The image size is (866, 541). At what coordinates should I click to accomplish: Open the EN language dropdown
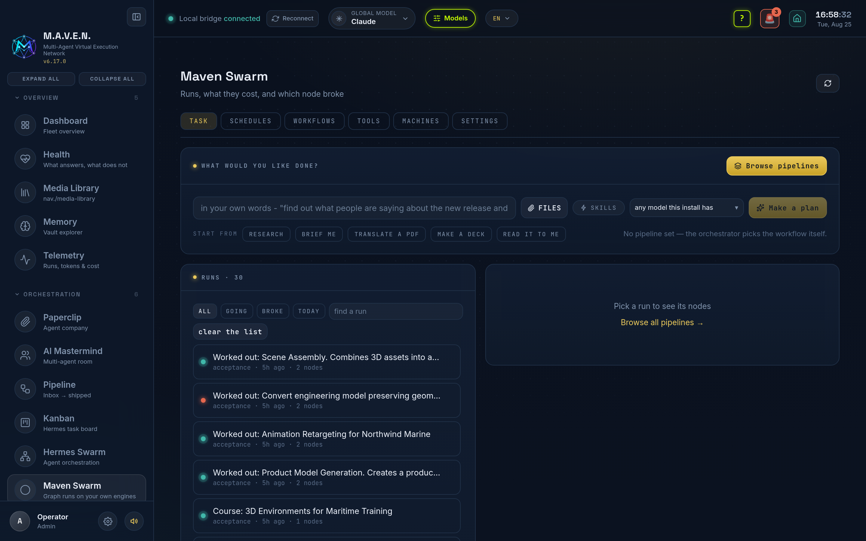click(501, 18)
